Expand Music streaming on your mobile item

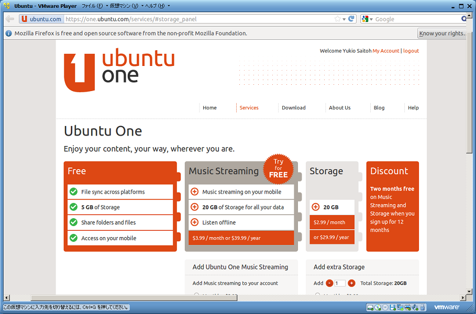click(x=195, y=192)
